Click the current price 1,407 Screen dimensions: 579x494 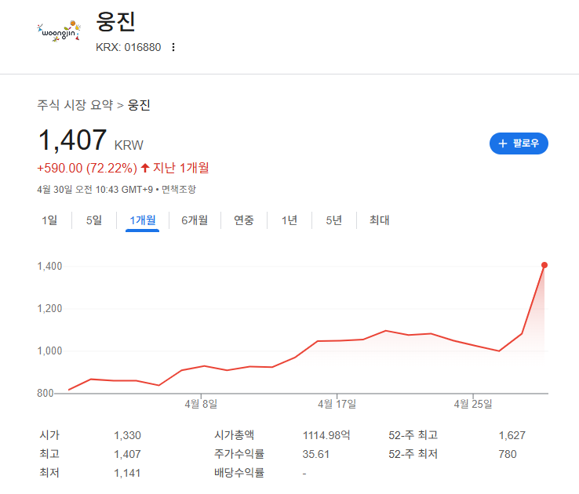pos(72,140)
